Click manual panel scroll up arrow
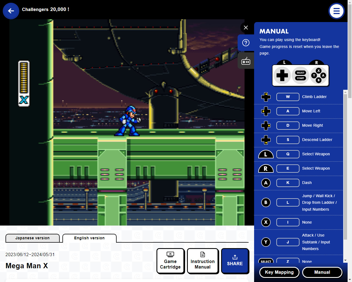This screenshot has height=282, width=352. [x=345, y=92]
